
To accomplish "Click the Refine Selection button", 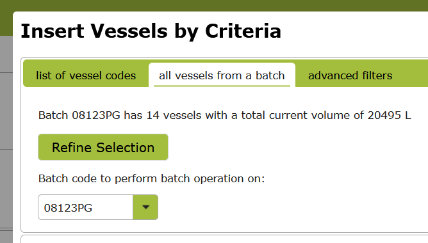I will tap(103, 147).
